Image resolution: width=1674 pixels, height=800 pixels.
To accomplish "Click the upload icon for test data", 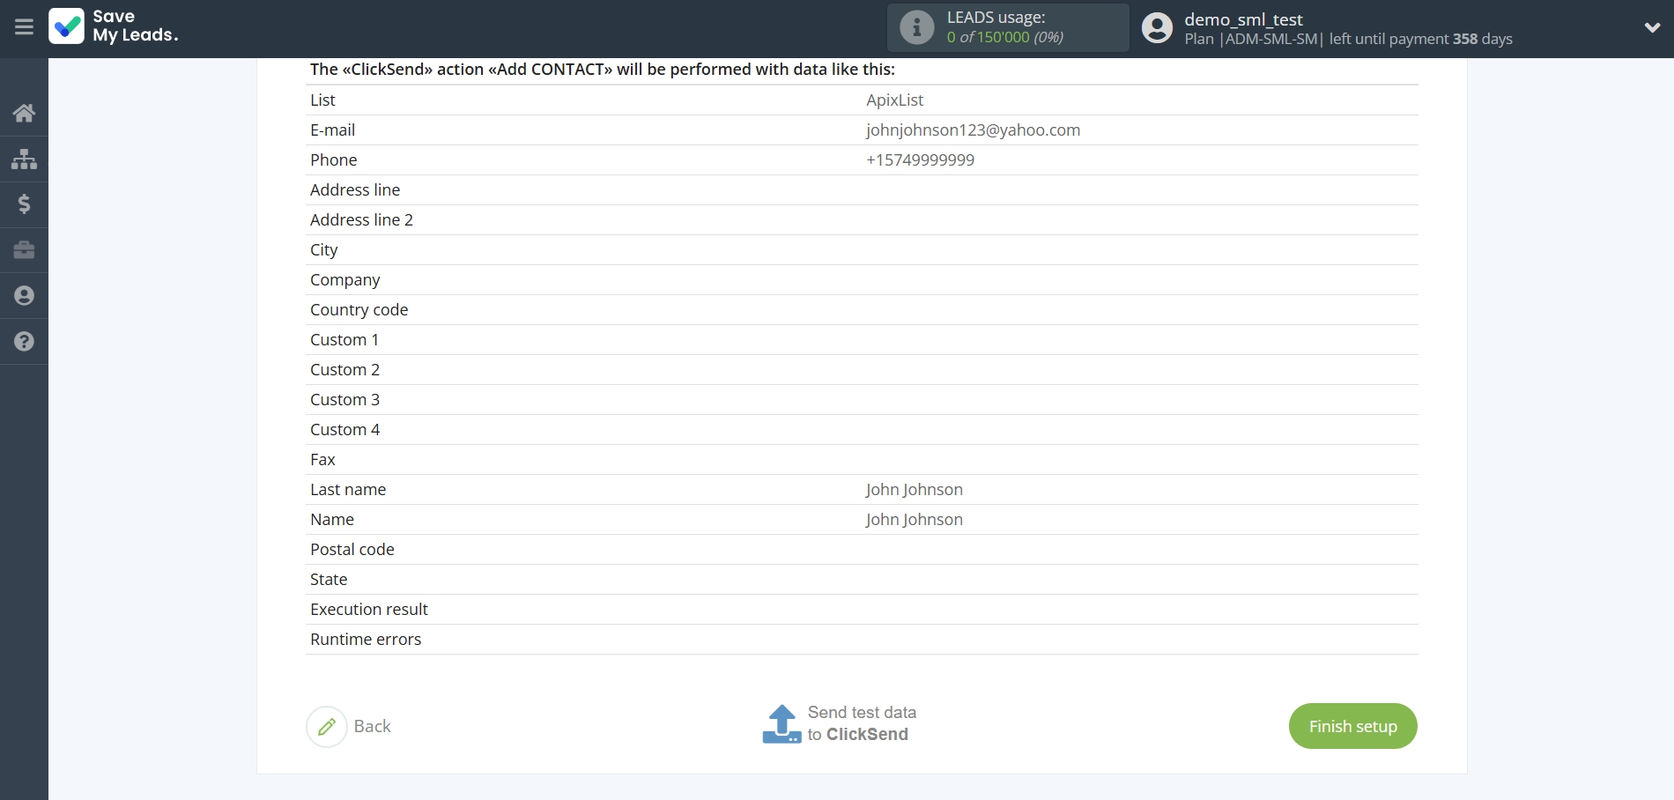I will (781, 724).
